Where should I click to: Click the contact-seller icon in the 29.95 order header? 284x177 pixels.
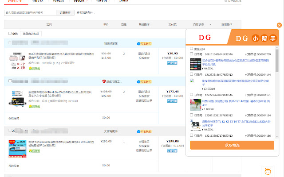pyautogui.click(x=144, y=44)
